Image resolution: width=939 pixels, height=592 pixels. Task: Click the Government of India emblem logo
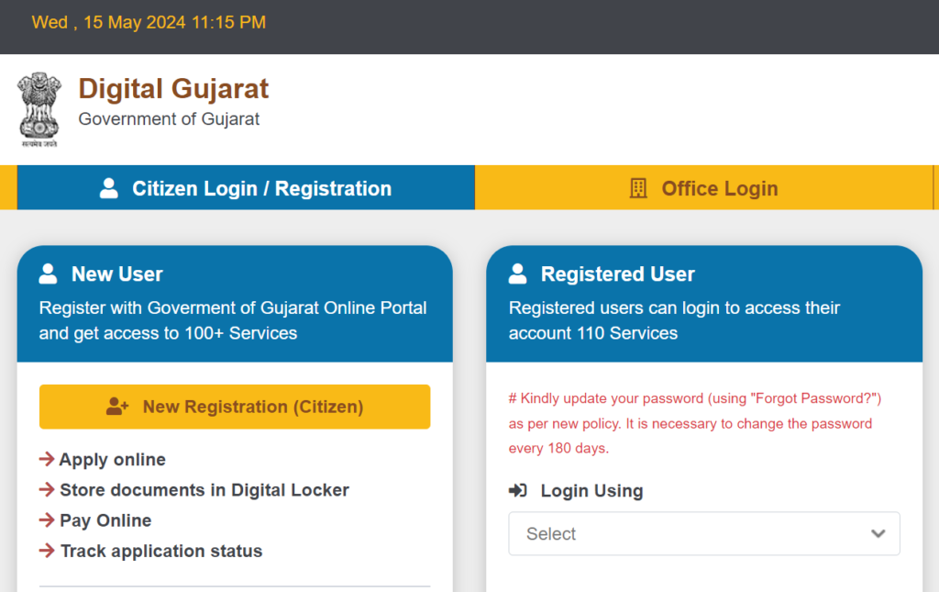coord(39,109)
